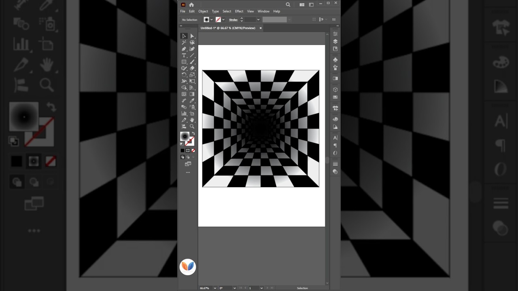Set paint mode to Gradient
Screen dimensions: 518x291
(188, 151)
